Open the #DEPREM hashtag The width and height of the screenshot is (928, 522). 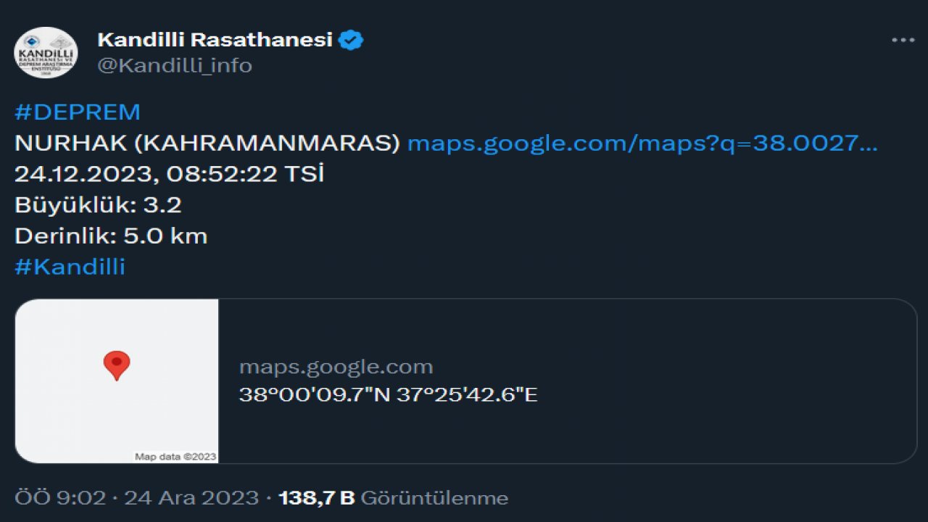78,111
